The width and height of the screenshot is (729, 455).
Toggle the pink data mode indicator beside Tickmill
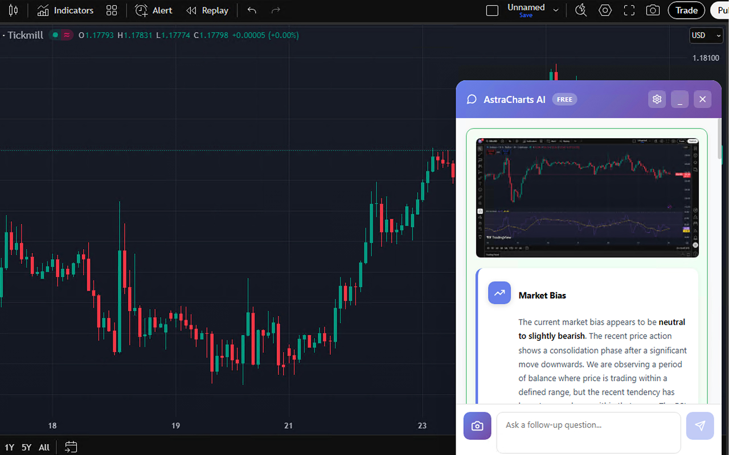67,35
